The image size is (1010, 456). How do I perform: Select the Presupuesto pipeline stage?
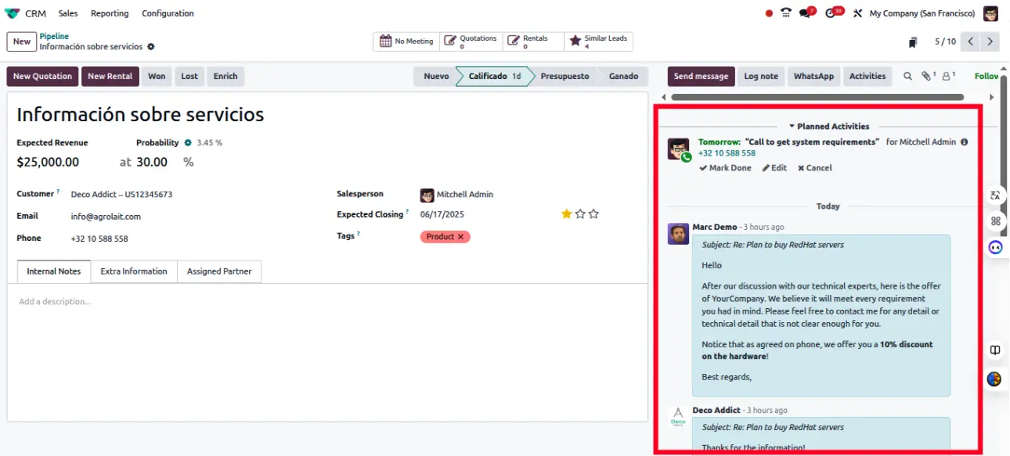pyautogui.click(x=565, y=77)
